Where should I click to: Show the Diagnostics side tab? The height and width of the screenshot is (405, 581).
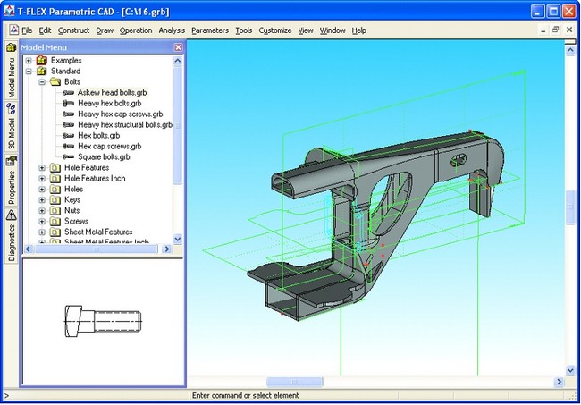pyautogui.click(x=11, y=234)
